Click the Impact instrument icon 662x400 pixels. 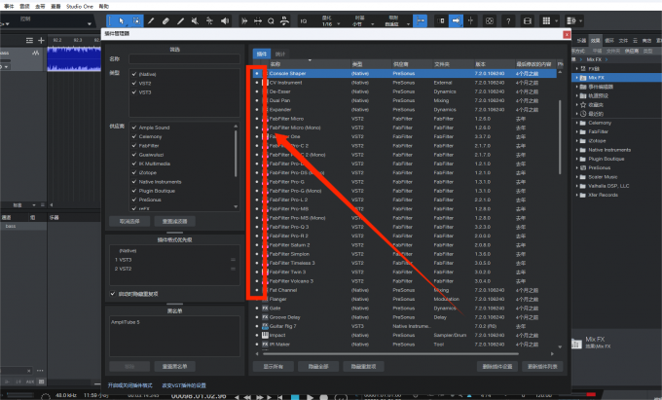(265, 335)
